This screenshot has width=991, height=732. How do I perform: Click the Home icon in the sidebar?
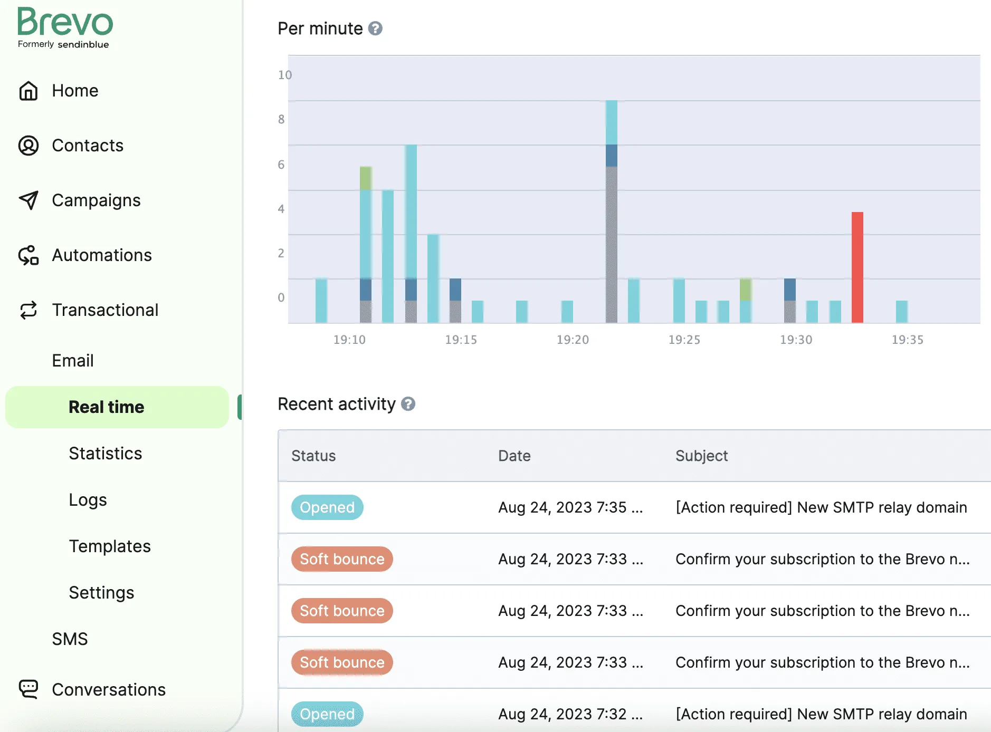[x=29, y=91]
